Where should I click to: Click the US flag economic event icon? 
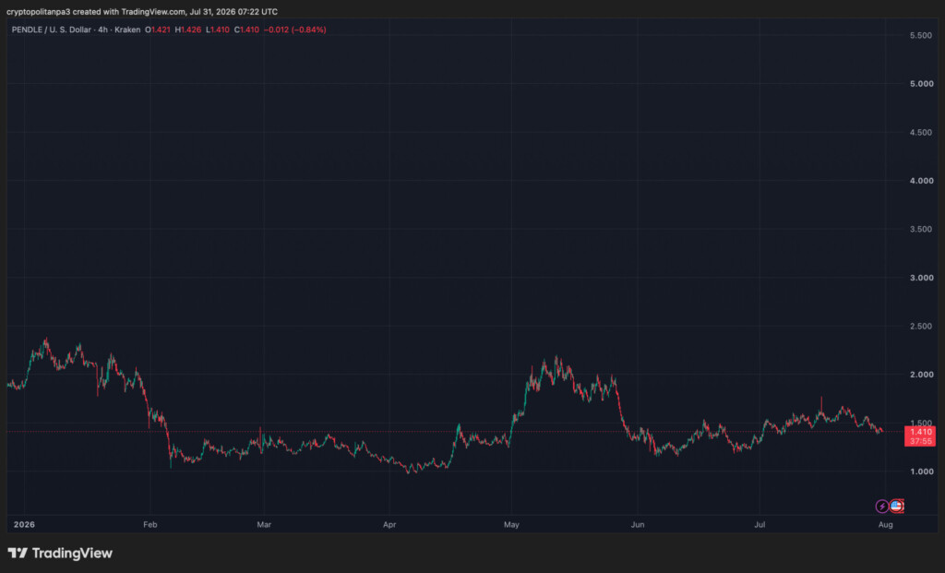coord(897,507)
